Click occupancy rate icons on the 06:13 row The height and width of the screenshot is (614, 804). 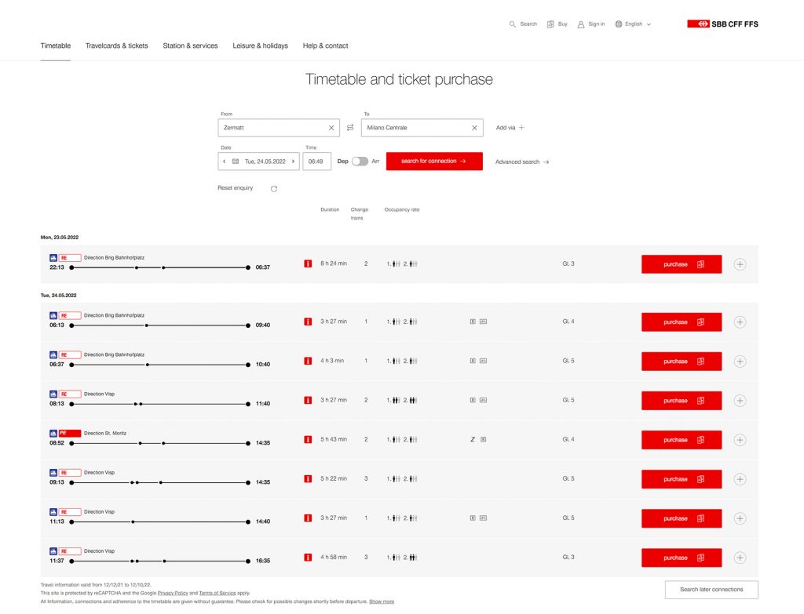pos(402,322)
